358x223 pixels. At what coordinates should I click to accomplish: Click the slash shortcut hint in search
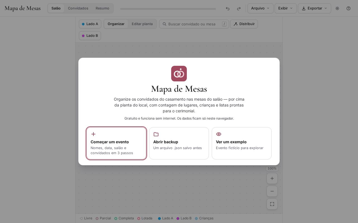(x=224, y=24)
